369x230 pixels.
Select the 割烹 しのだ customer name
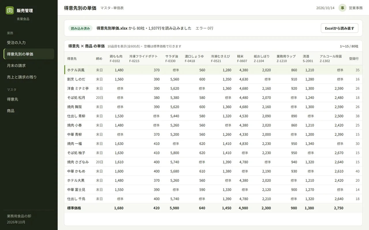(76, 79)
